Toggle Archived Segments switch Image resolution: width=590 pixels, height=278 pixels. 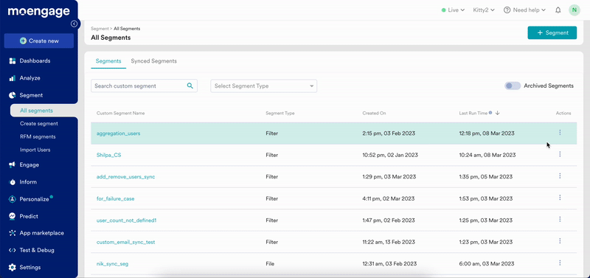click(513, 86)
